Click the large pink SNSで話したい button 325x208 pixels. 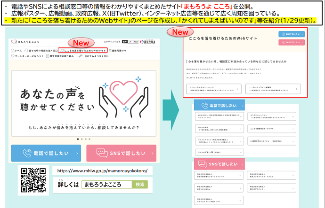pos(121,153)
